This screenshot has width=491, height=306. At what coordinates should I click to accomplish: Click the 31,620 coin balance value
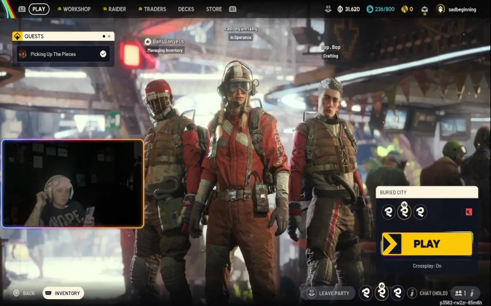pyautogui.click(x=352, y=9)
